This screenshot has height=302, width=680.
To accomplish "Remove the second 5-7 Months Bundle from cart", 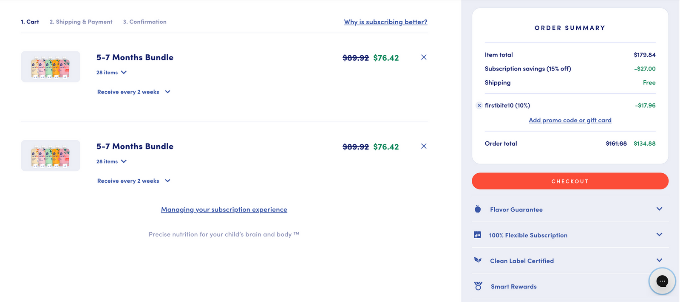I will 423,146.
